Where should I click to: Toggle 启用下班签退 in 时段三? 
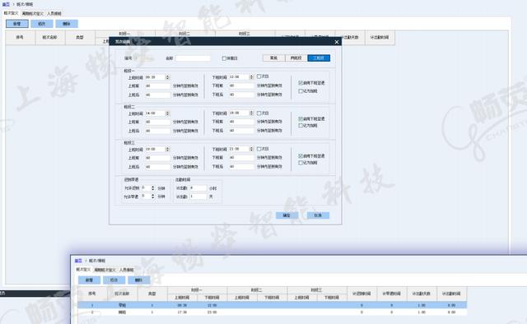click(x=301, y=156)
